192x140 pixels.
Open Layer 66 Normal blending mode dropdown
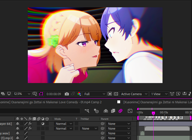pos(63,124)
